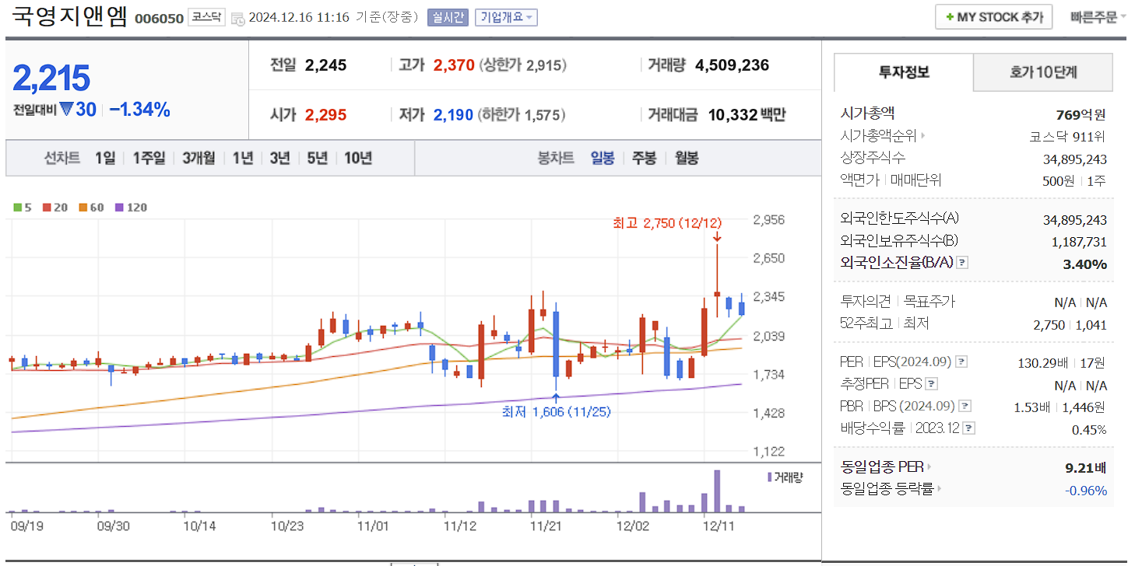Select the 주봉 weekly candle chart tab

point(643,158)
